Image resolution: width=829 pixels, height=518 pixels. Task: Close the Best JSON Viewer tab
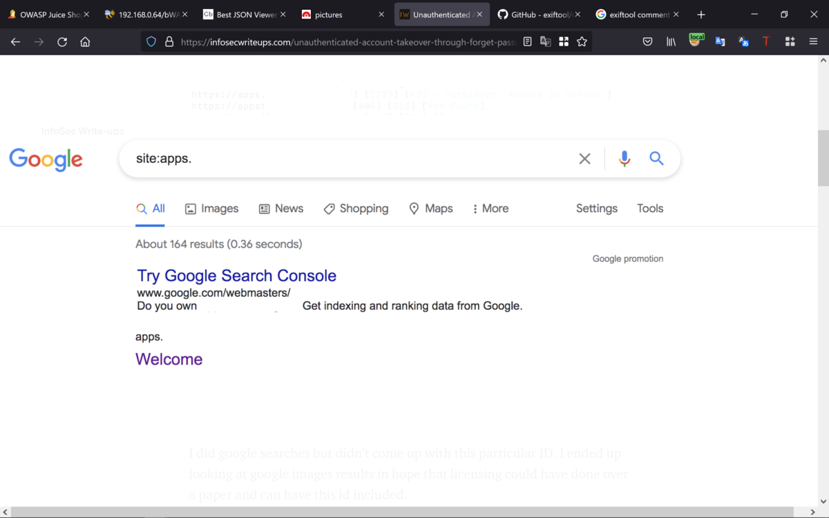(283, 15)
